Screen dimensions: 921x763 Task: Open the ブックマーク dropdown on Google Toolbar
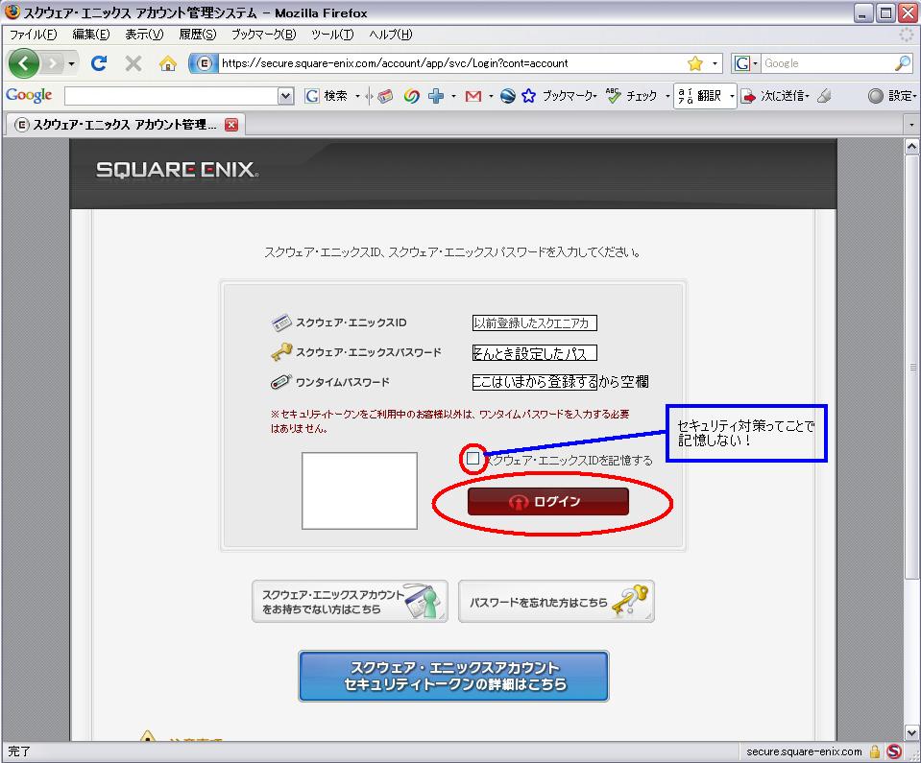point(570,96)
